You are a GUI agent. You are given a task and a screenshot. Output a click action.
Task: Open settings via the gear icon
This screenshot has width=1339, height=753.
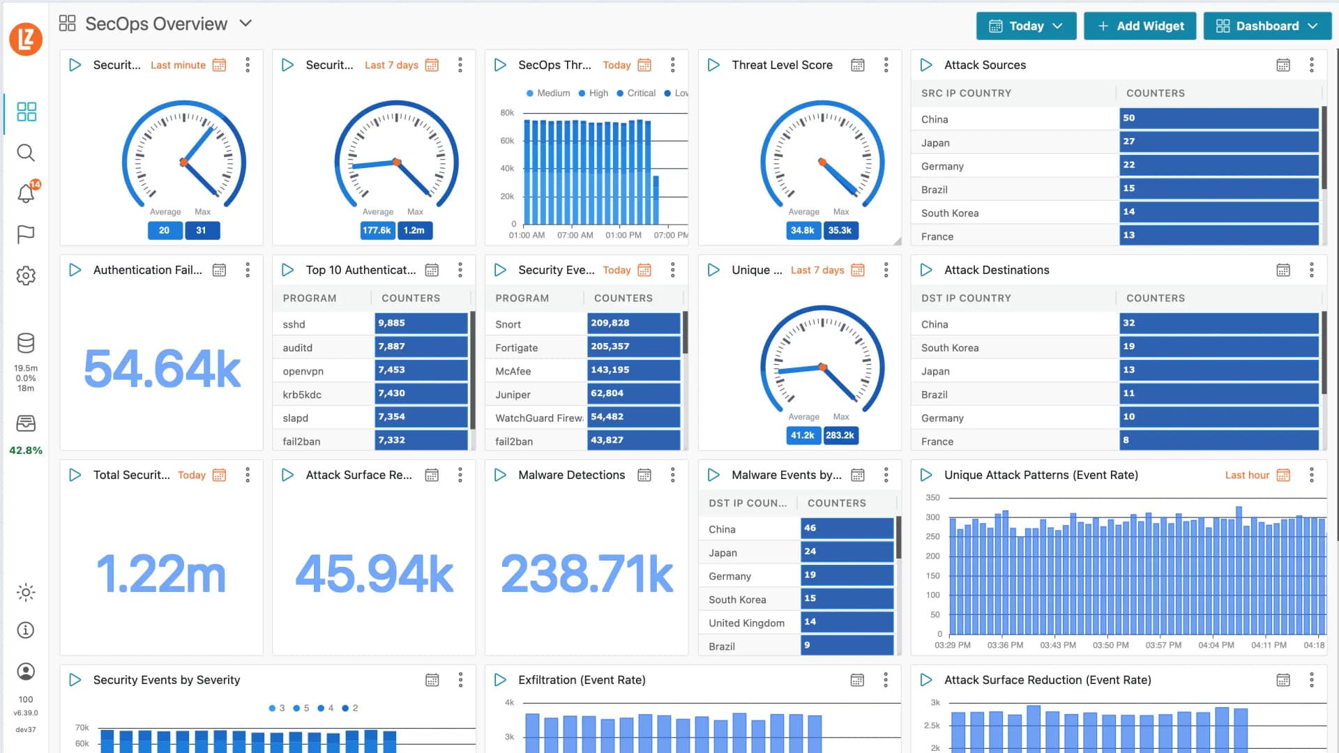(x=26, y=276)
